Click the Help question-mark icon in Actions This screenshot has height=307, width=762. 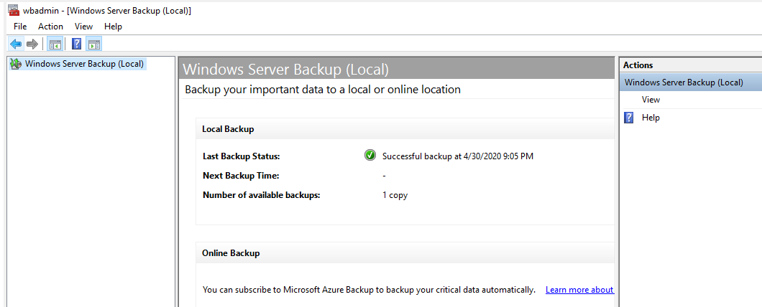[629, 118]
